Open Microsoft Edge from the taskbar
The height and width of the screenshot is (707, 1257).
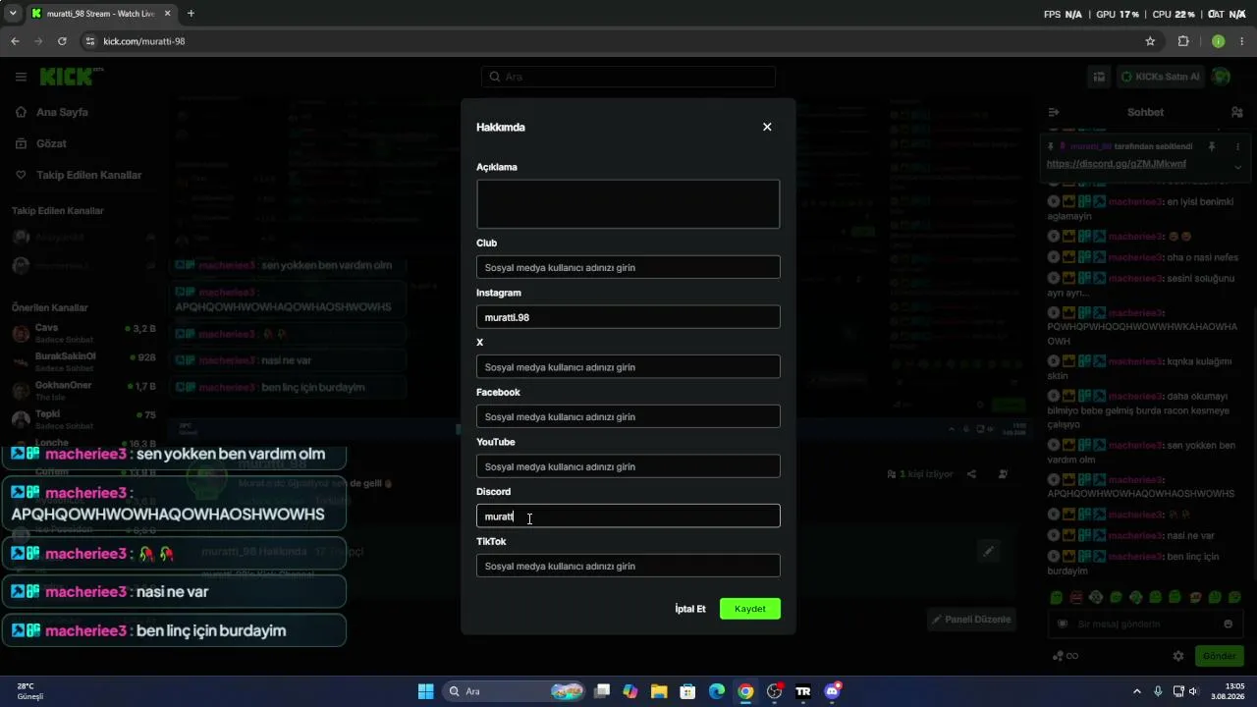(717, 691)
